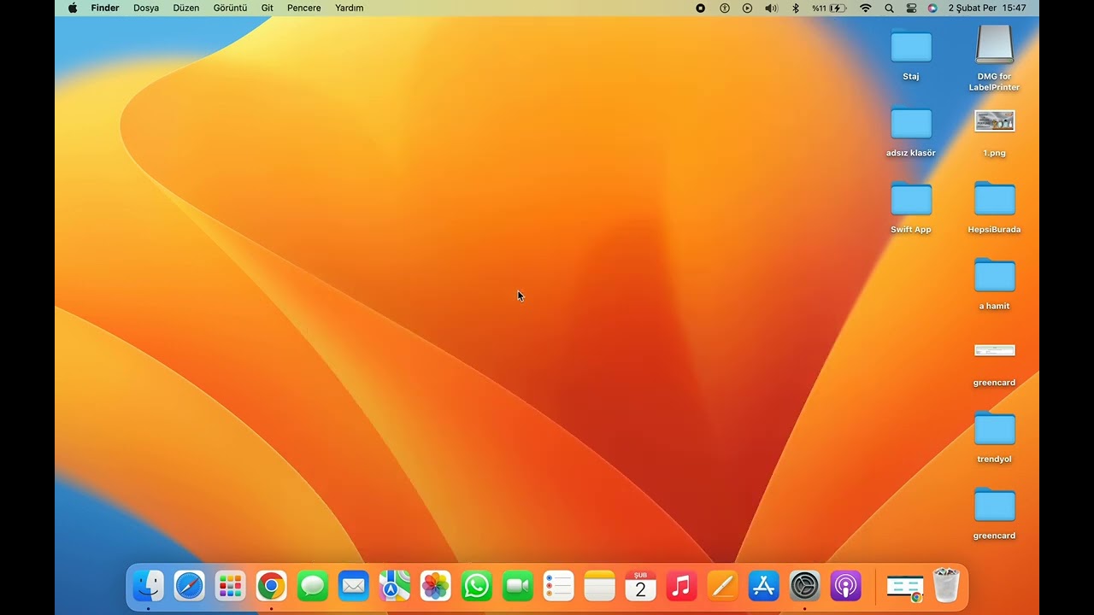Launch Safari from the Dock
Image resolution: width=1094 pixels, height=615 pixels.
point(189,586)
